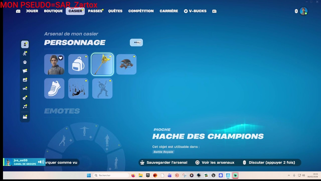The width and height of the screenshot is (321, 181).
Task: Click the R2 view toggle button
Action: [x=136, y=42]
